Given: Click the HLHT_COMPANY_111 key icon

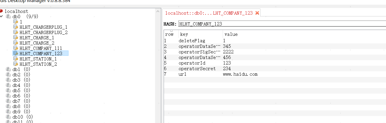Looking at the screenshot, I should click(x=16, y=48).
